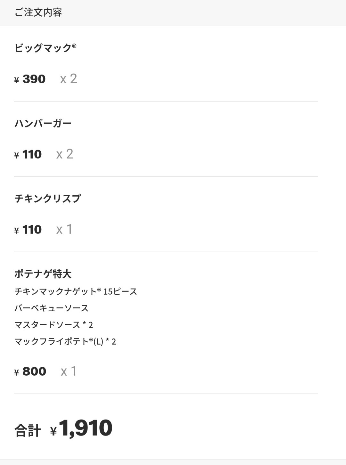Click the 1,910 total amount

[x=86, y=428]
